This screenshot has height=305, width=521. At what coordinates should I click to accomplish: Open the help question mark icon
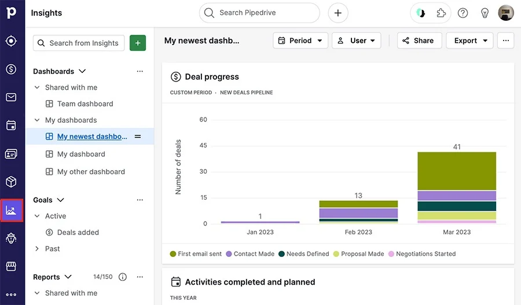[x=463, y=13]
